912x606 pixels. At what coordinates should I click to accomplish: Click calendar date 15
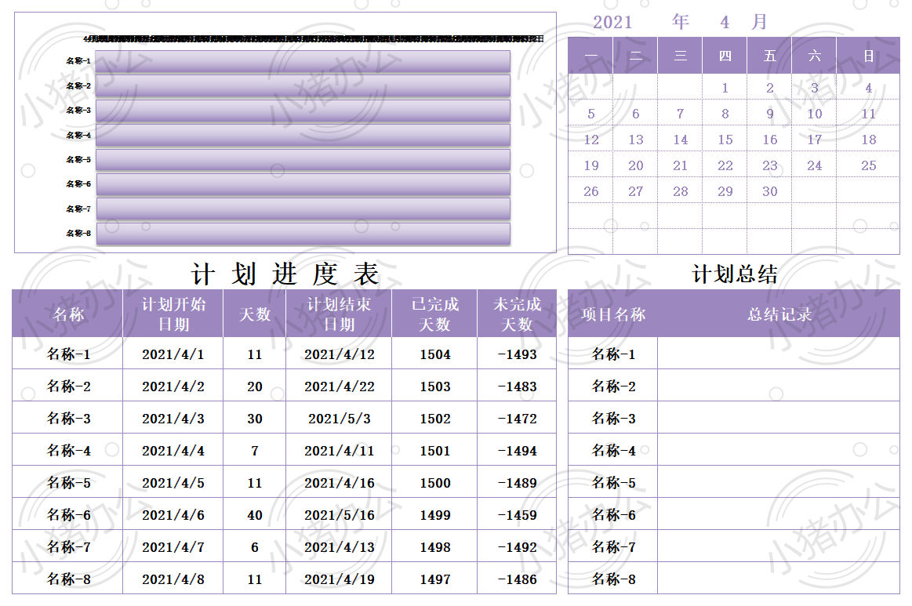point(725,140)
